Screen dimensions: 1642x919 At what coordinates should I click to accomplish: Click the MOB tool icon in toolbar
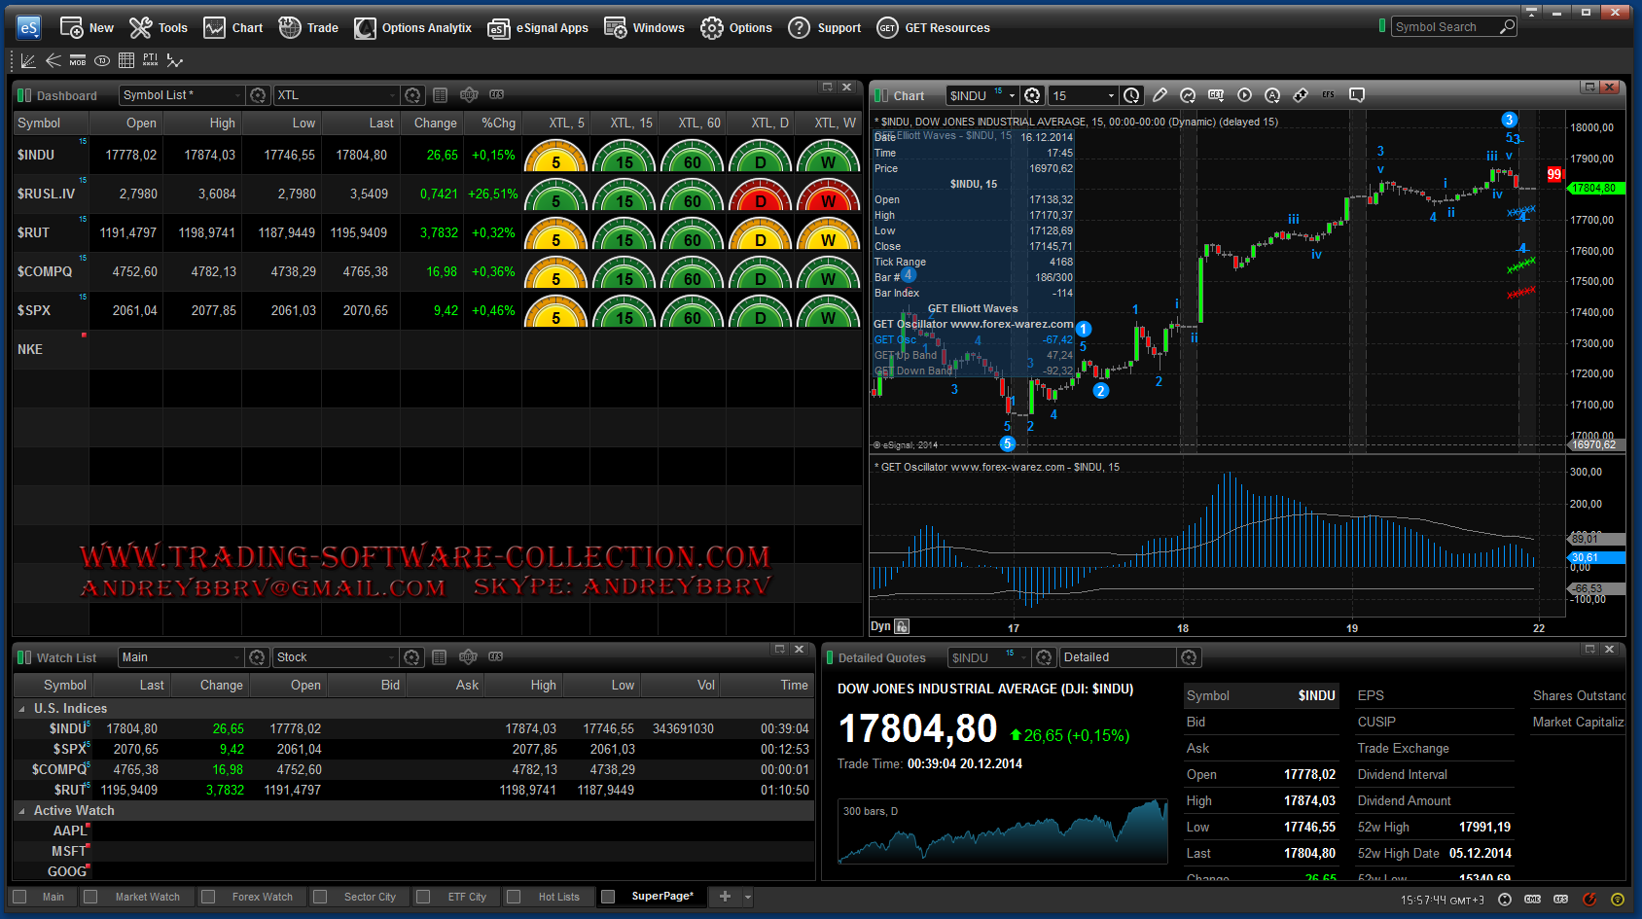78,60
